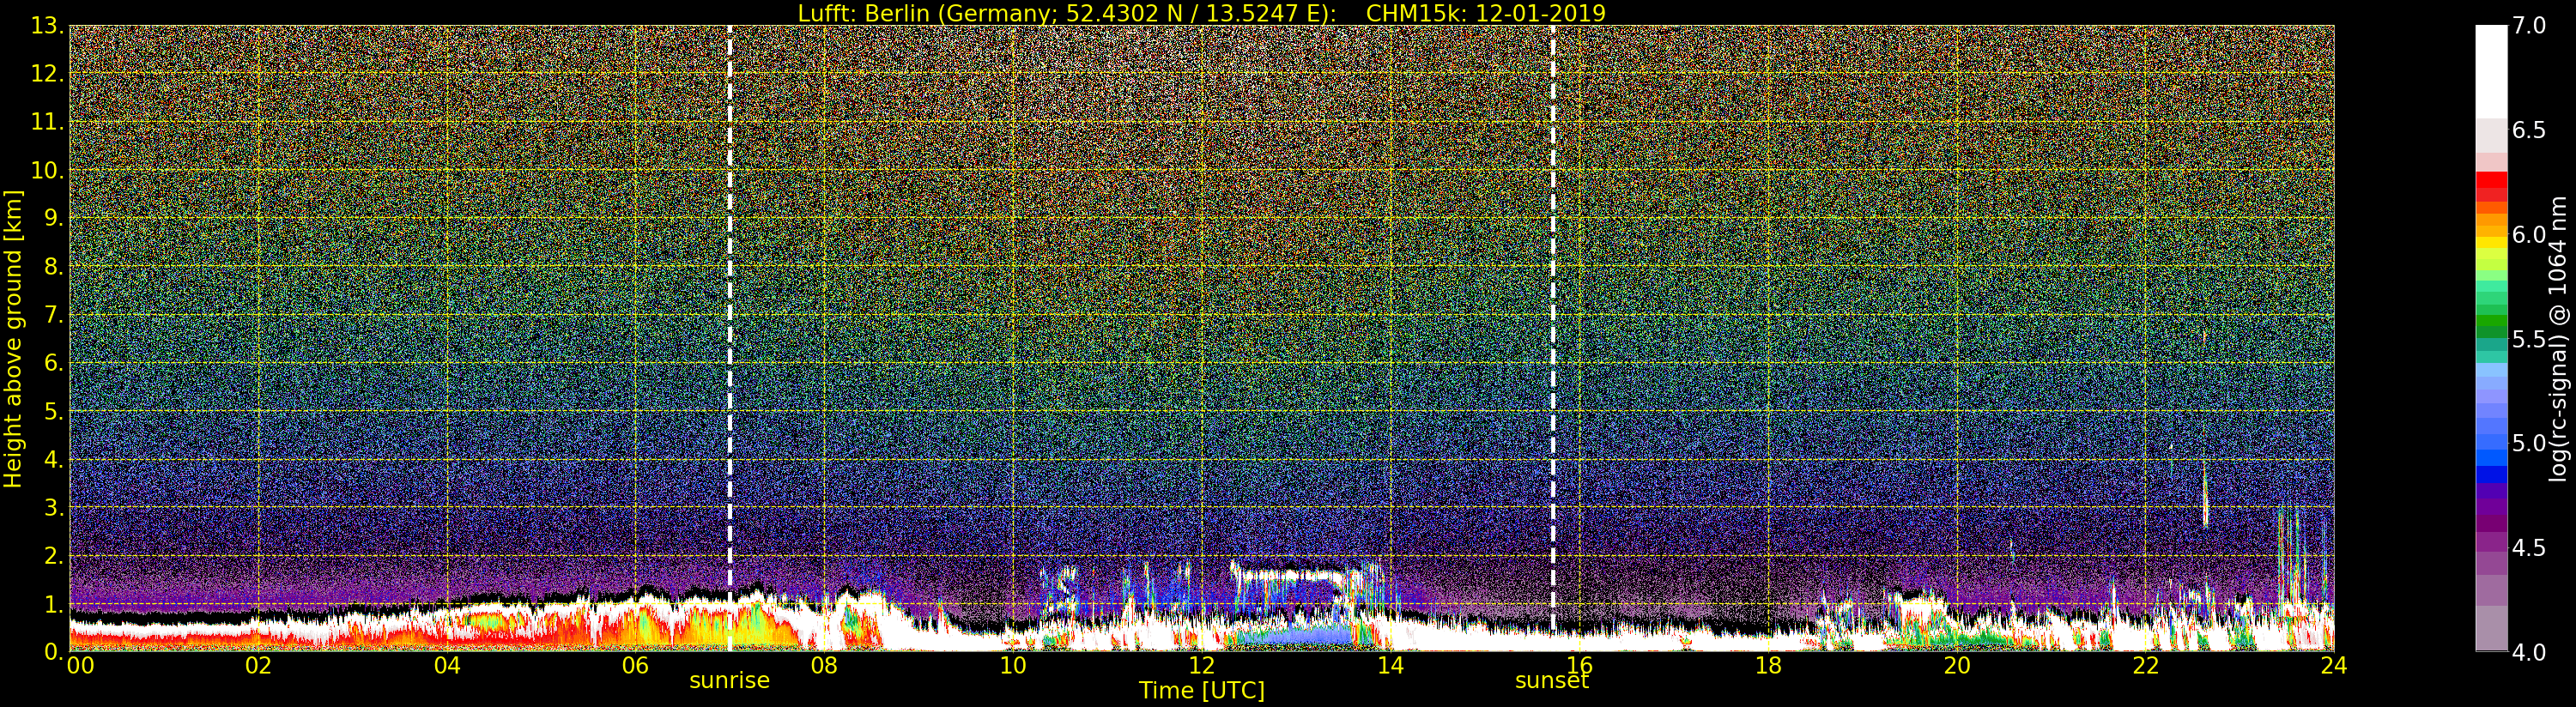Click colorbar value label '6.0'
This screenshot has width=2576, height=707.
point(2529,235)
